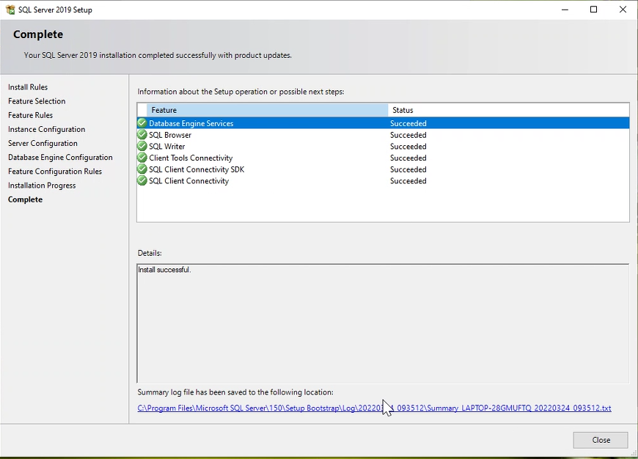Click Succeeded status for Client Tools Connectivity
Image resolution: width=638 pixels, height=459 pixels.
(408, 158)
